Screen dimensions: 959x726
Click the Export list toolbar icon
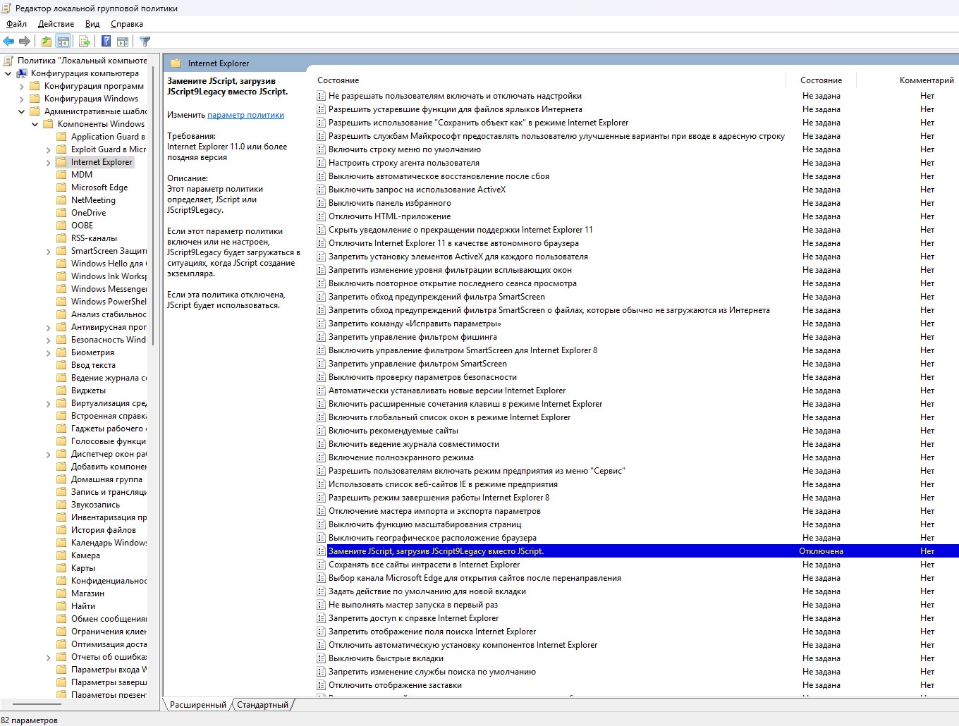(85, 42)
